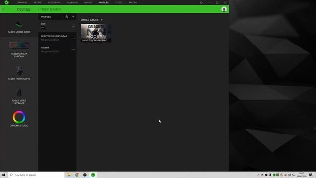
Task: Open the Macro tab
Action: (x=133, y=3)
